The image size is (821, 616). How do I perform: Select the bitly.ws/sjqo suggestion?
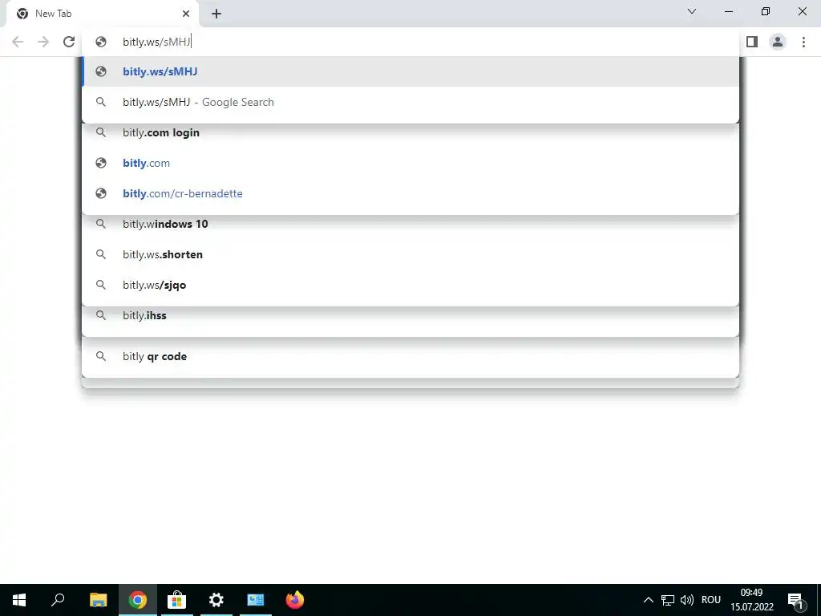click(410, 285)
